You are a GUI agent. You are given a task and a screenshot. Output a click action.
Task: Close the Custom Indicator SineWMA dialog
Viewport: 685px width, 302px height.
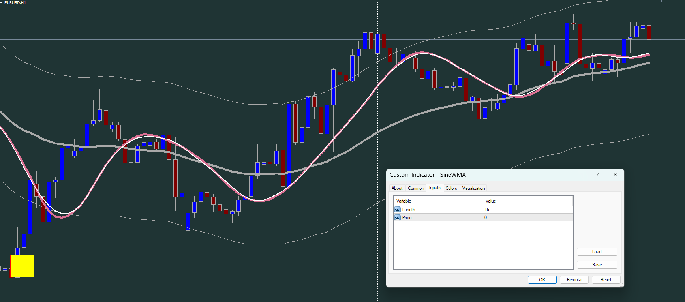pos(615,174)
